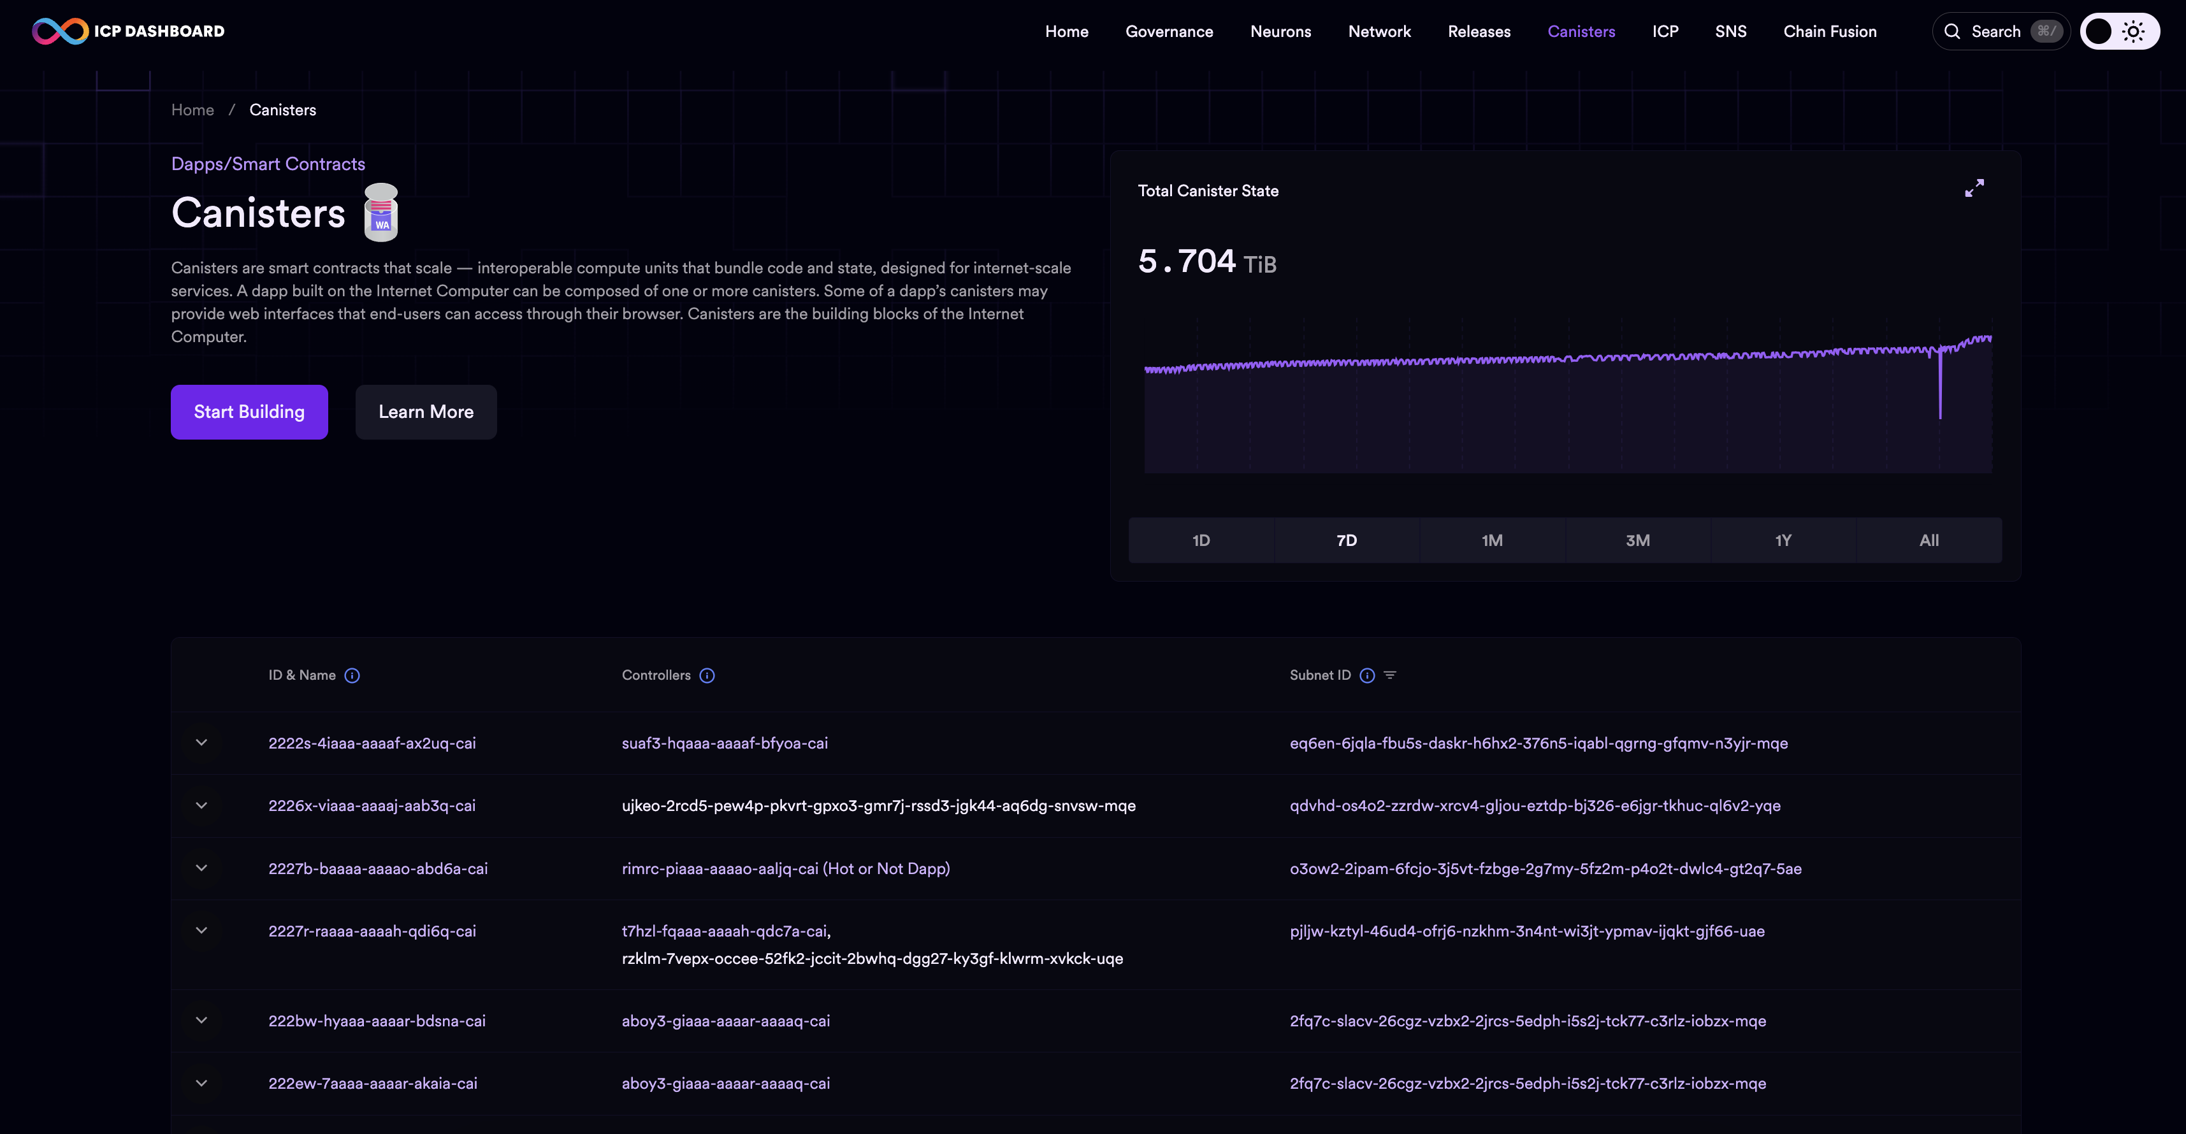
Task: Click the Home breadcrumb link
Action: [192, 110]
